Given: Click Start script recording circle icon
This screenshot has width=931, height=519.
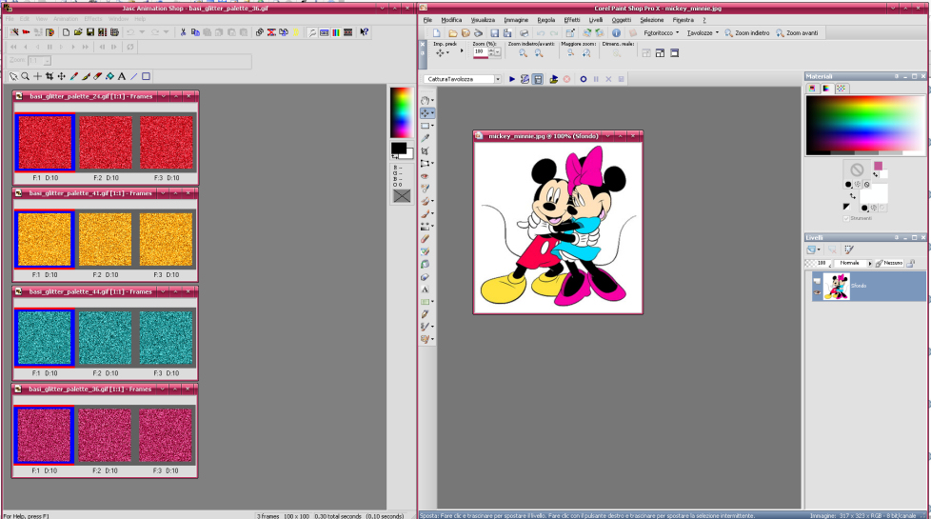Looking at the screenshot, I should tap(583, 79).
